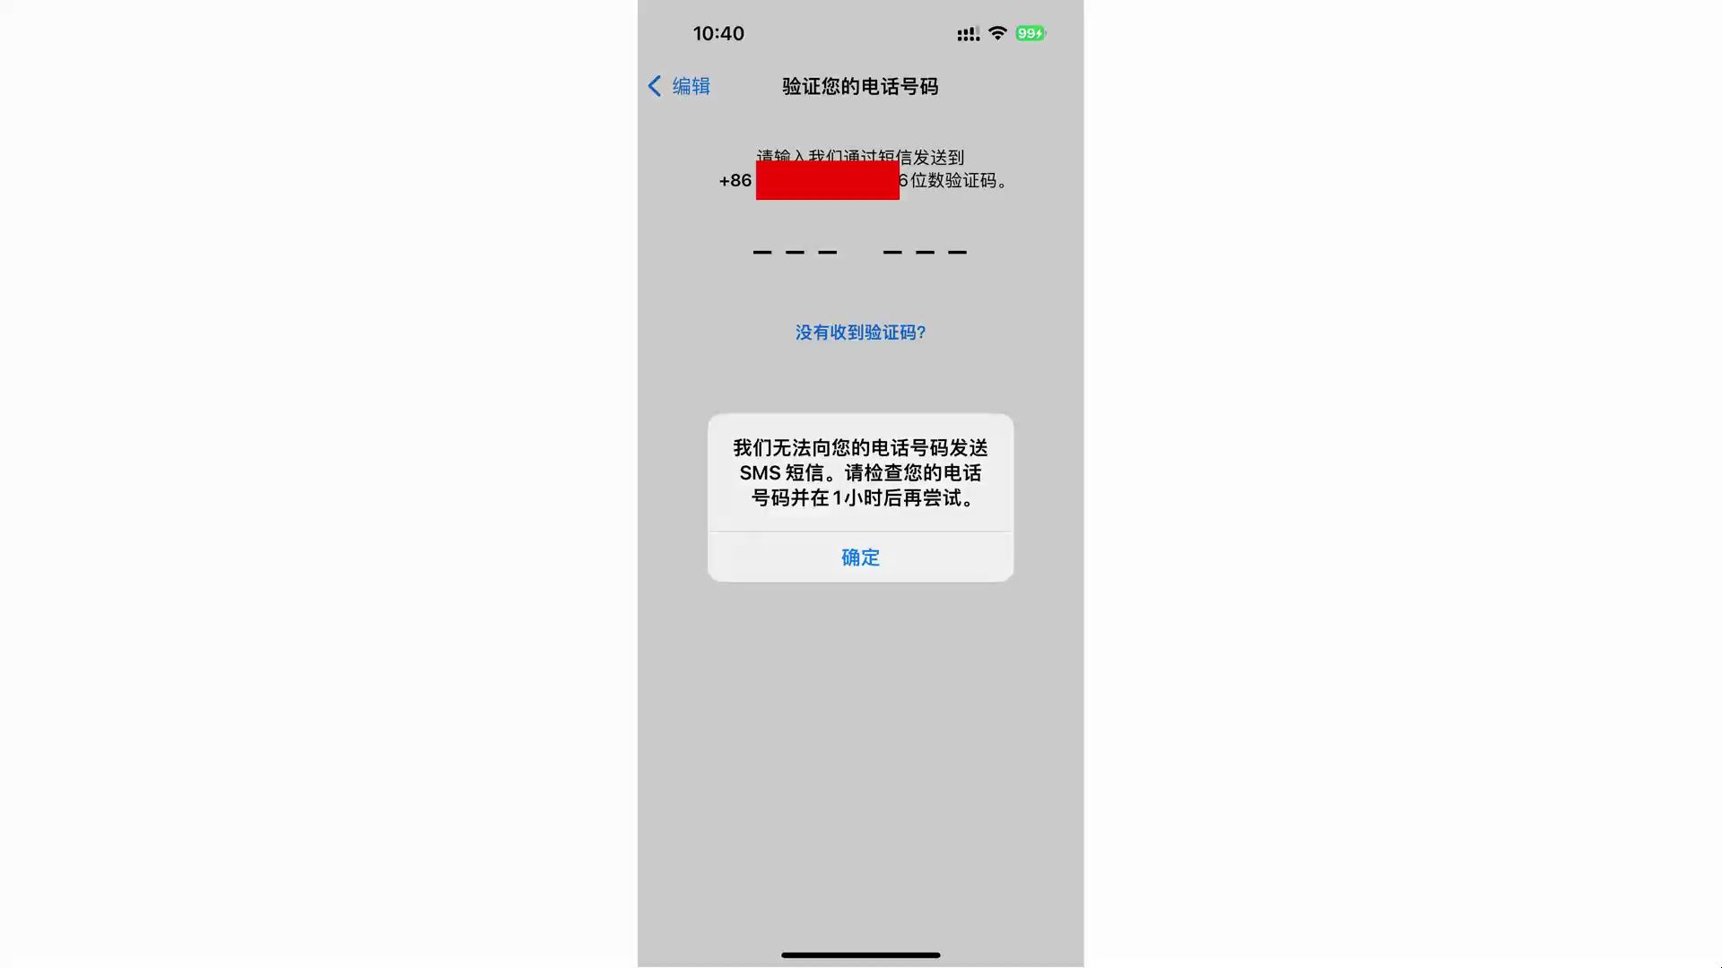Tap the back arrow chevron icon
1722x968 pixels.
tap(657, 85)
